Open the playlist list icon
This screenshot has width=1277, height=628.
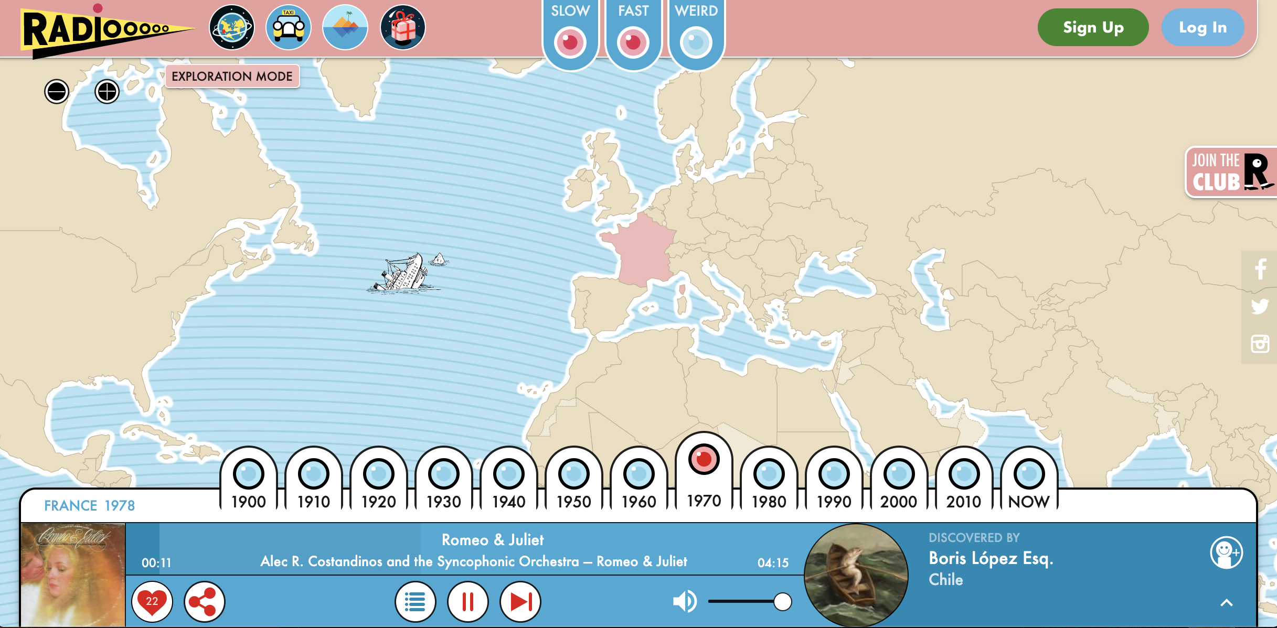pos(415,601)
